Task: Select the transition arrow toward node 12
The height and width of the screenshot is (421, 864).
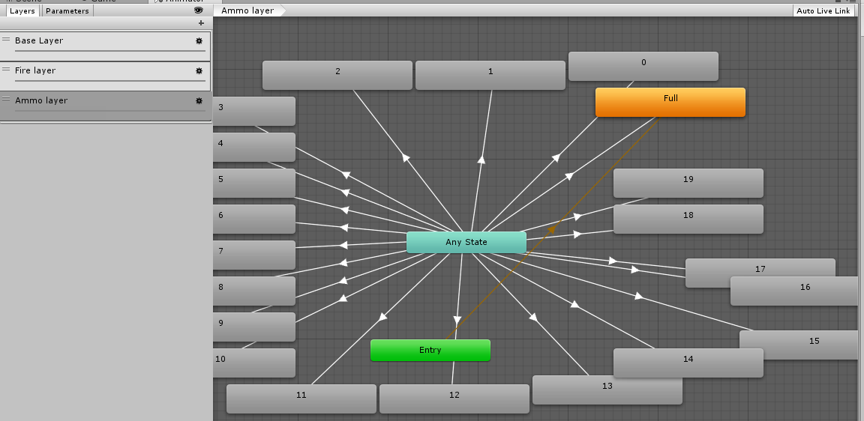Action: (457, 321)
